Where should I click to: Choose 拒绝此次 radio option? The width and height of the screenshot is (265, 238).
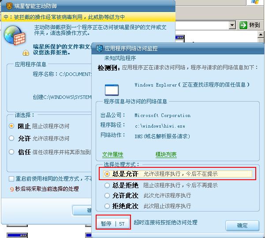(107, 206)
